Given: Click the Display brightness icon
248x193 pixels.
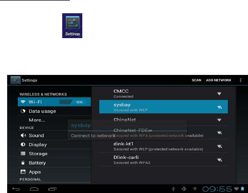Looking at the screenshot, I should tap(23, 145).
